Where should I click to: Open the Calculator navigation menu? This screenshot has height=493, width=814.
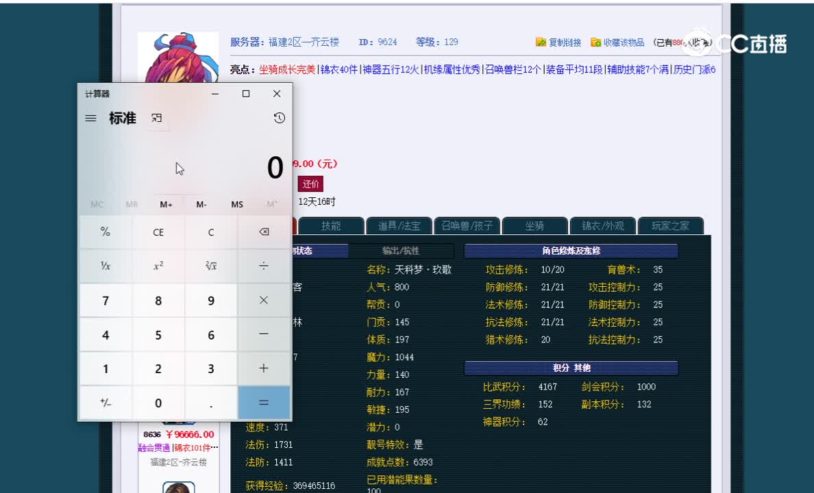[90, 118]
